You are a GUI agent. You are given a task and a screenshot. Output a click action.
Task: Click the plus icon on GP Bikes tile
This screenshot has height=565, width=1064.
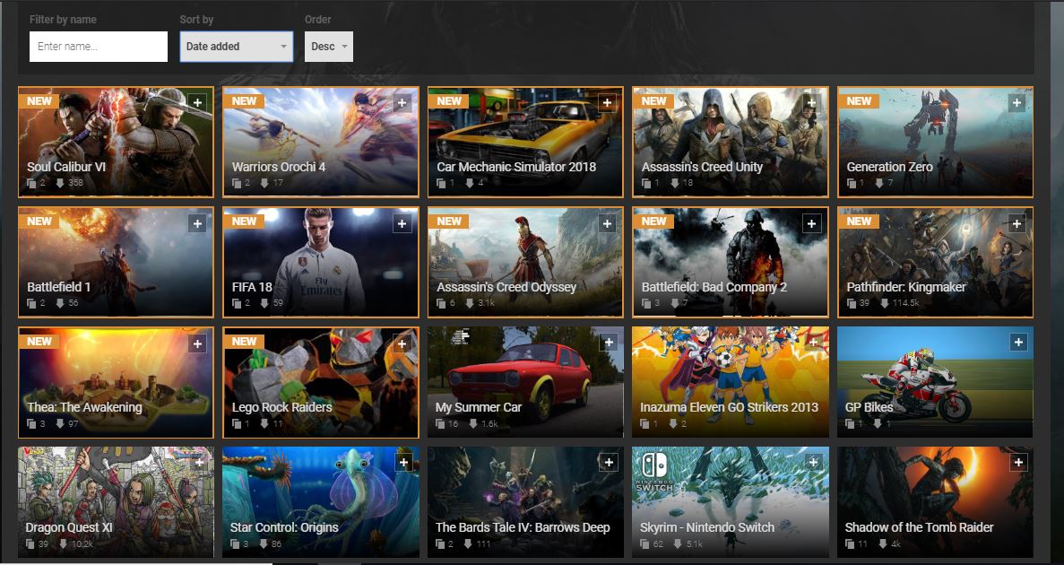[1017, 343]
